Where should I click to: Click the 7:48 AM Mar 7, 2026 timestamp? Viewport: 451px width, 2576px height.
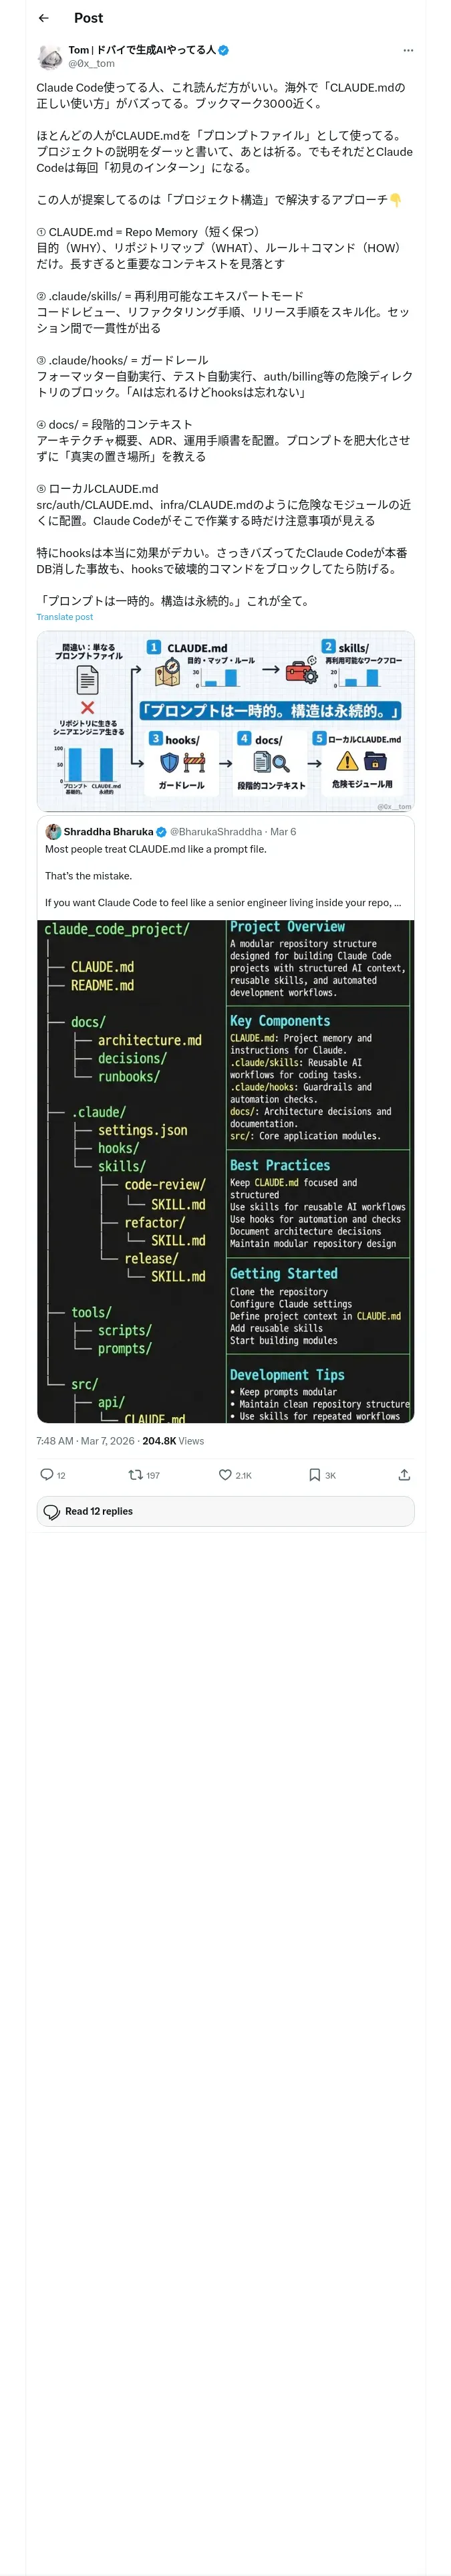(86, 1441)
